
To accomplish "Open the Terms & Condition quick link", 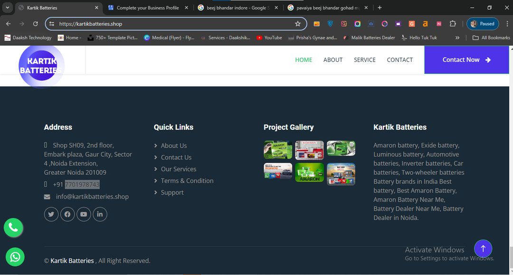I will coord(187,181).
